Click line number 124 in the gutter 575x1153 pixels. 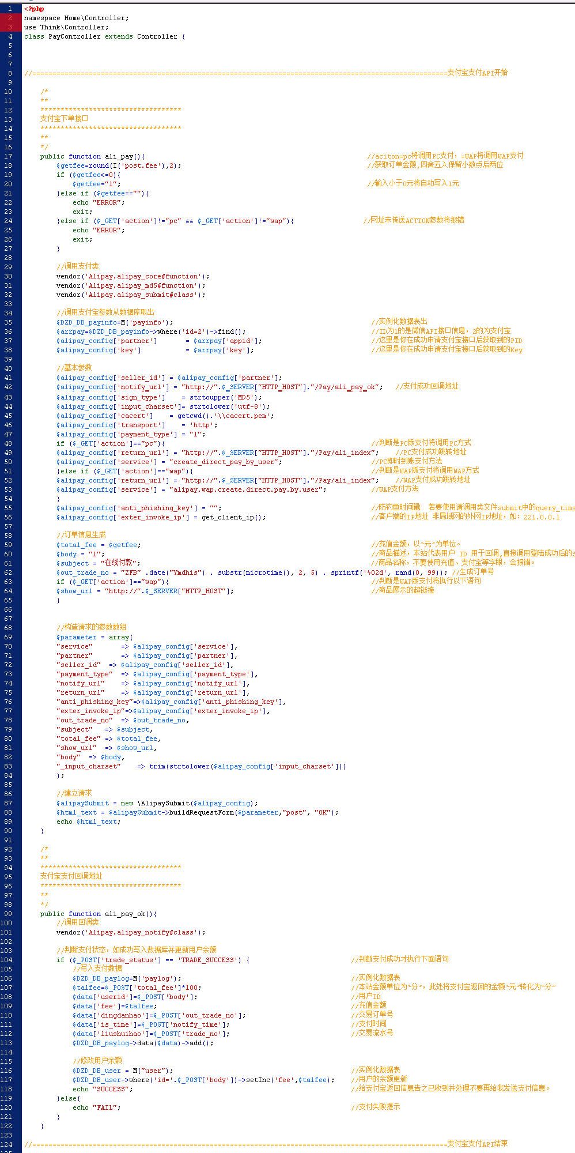pos(6,1144)
